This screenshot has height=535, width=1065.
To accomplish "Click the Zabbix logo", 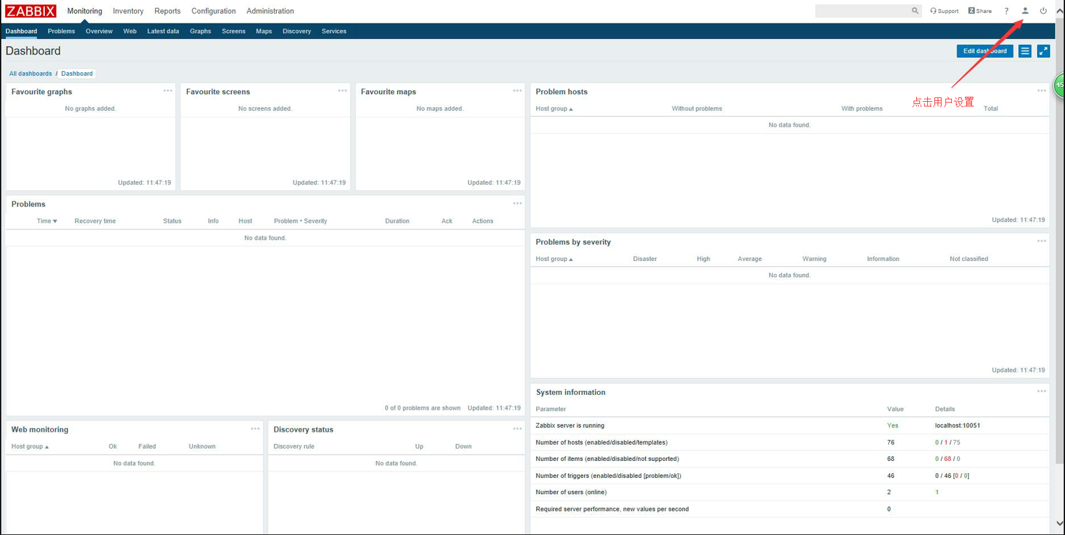I will 31,11.
